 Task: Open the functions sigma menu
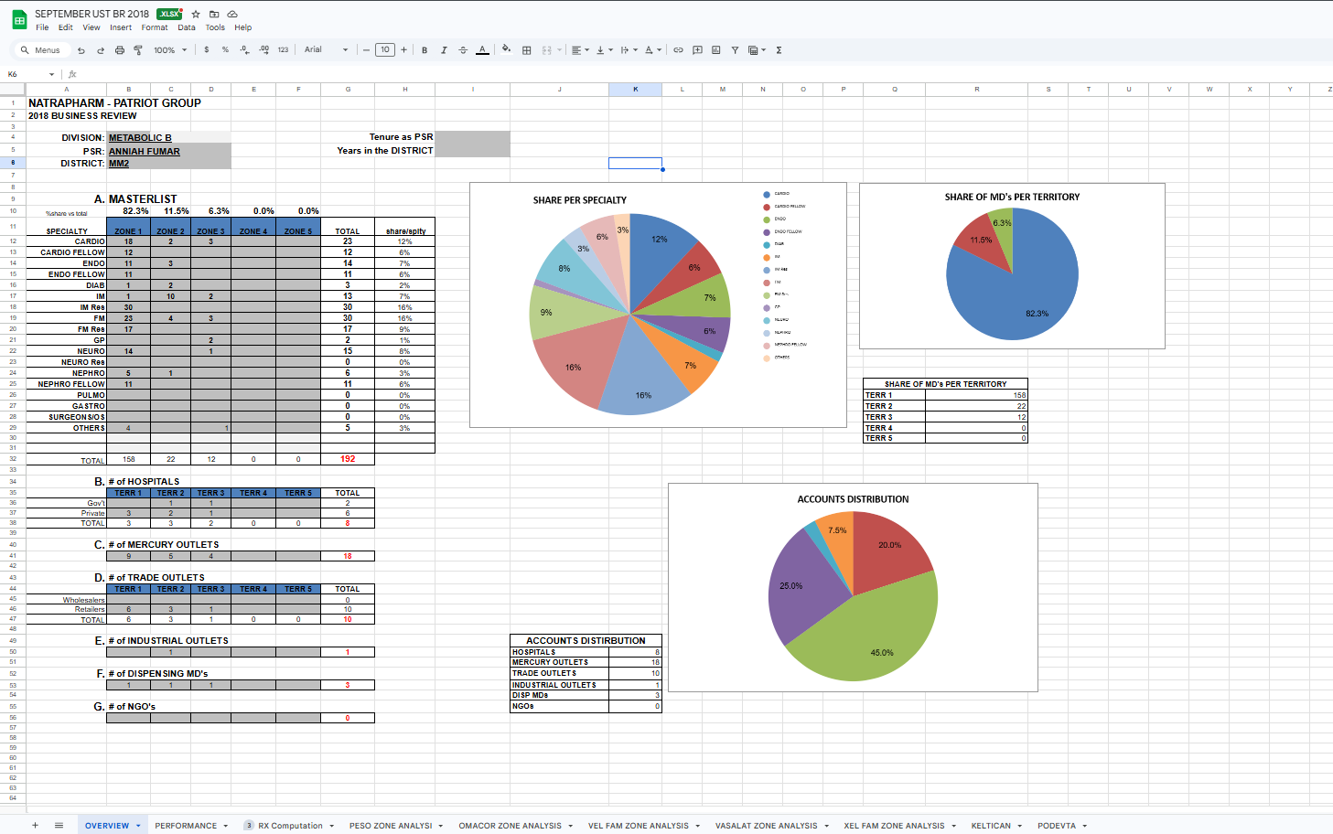point(779,50)
